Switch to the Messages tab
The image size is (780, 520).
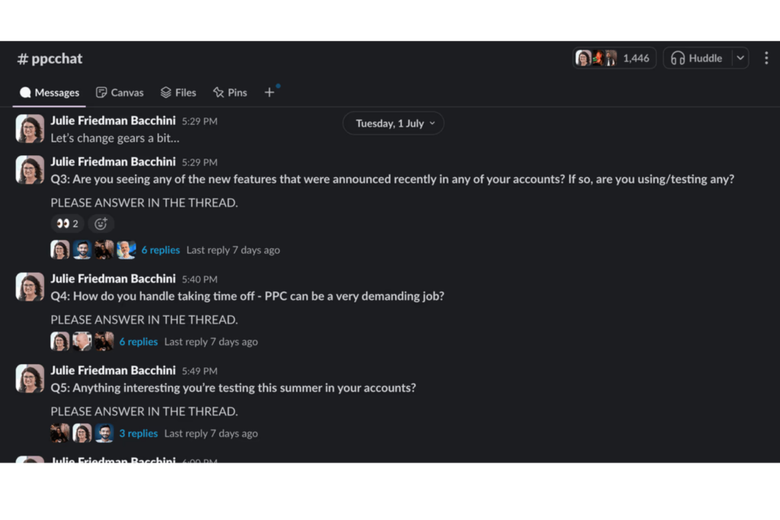click(50, 92)
